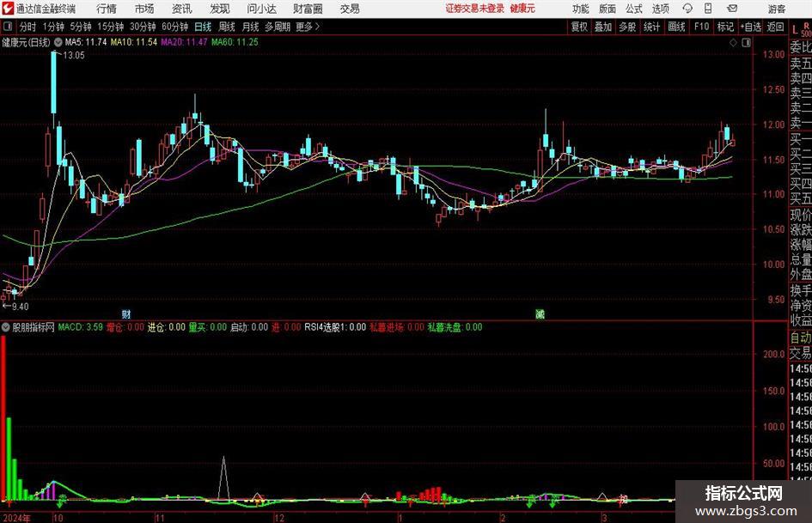Switch to the 1分钟 period tab
The width and height of the screenshot is (812, 523).
point(53,27)
